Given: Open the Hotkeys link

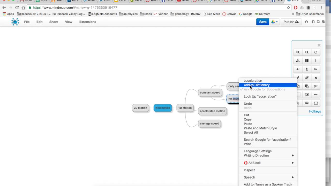Looking at the screenshot, I should click(x=315, y=111).
